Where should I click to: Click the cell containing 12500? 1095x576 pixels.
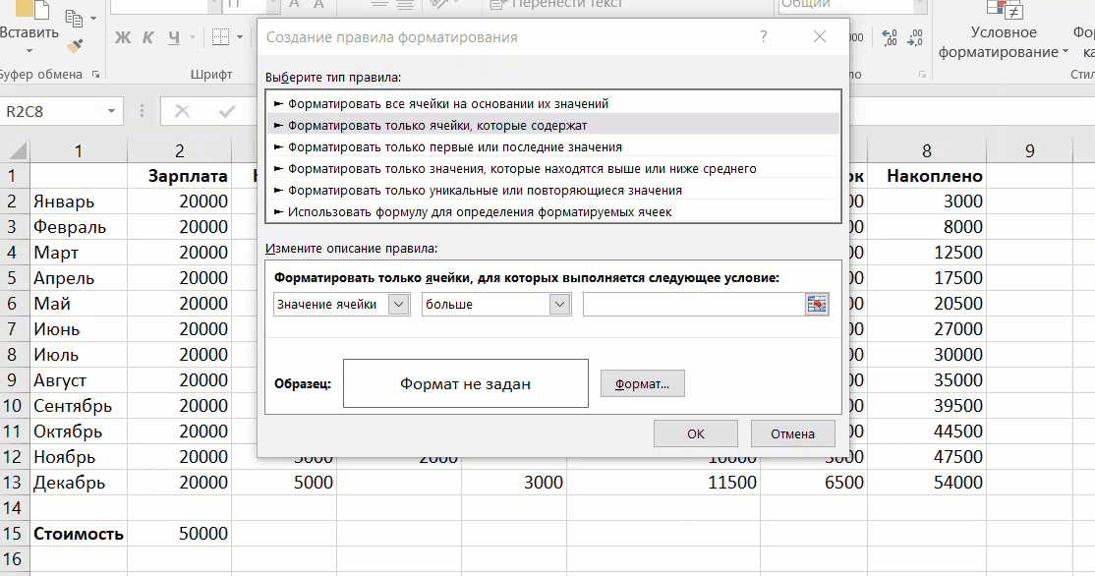[x=927, y=252]
